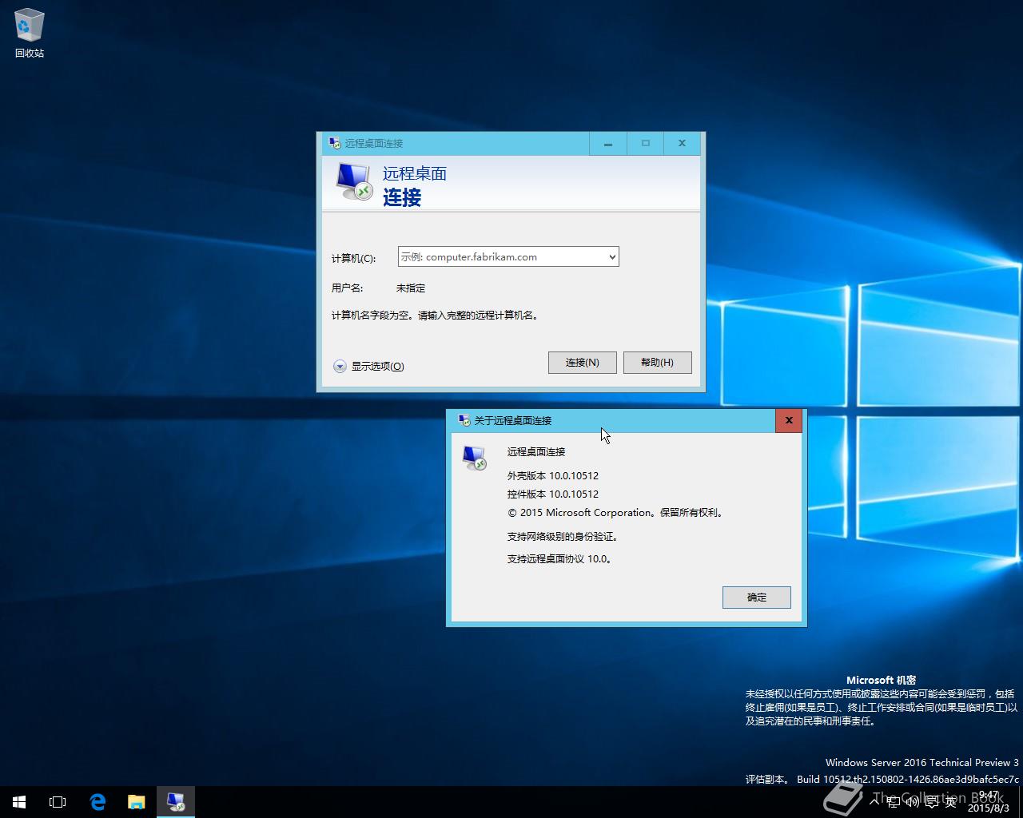
Task: Expand 显示选项(O) options
Action: (x=368, y=366)
